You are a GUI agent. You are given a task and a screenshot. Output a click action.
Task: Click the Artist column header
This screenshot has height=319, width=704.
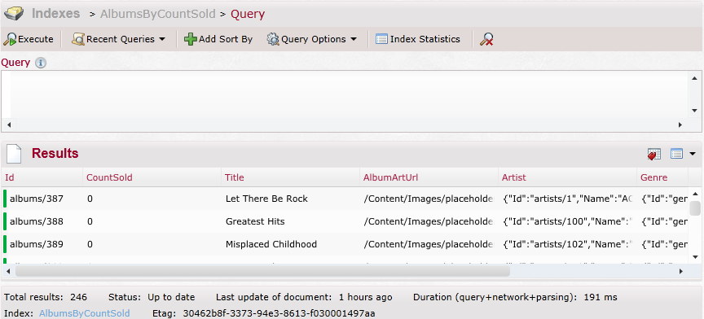513,177
